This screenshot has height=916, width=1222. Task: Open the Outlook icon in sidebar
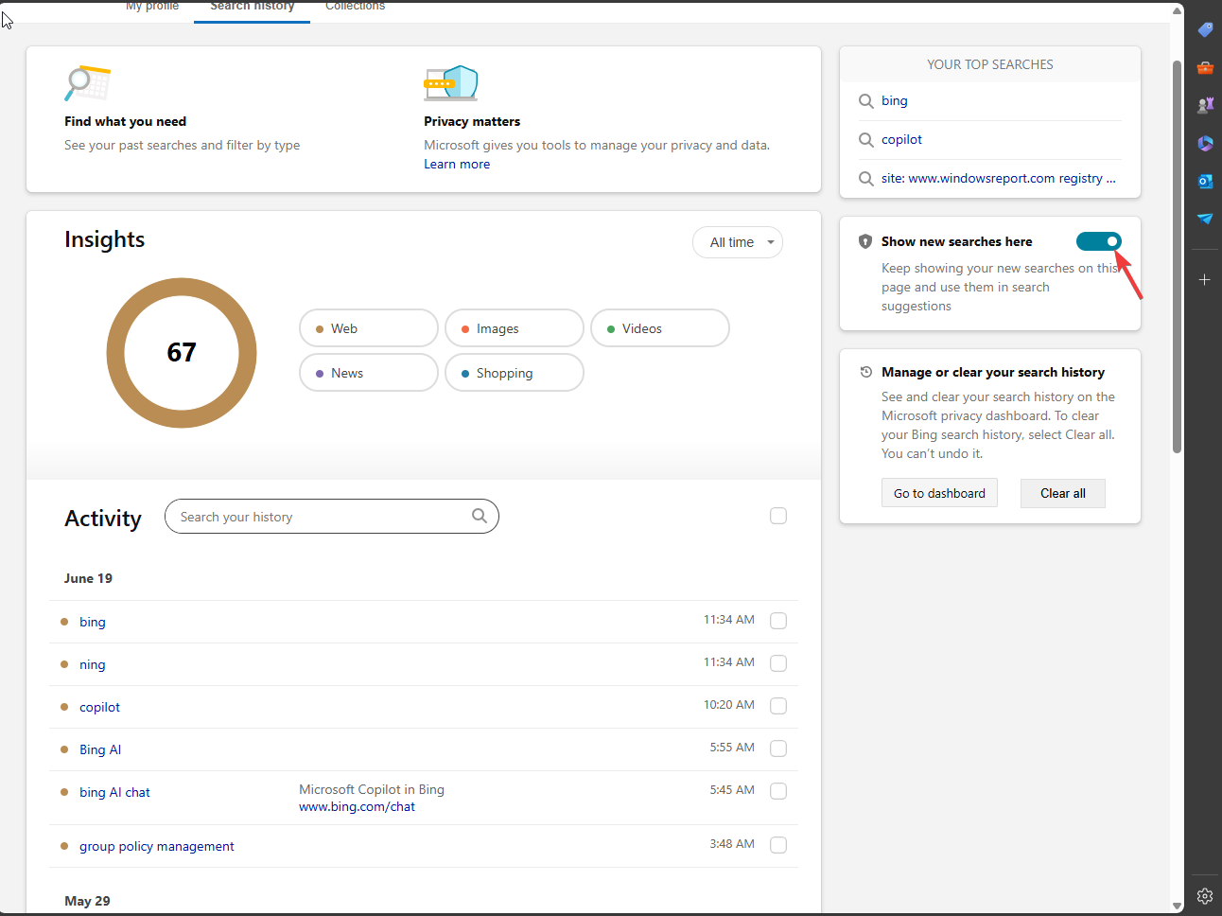(1205, 182)
